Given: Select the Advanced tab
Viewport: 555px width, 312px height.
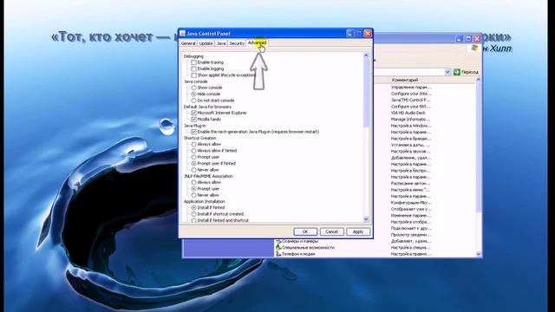Looking at the screenshot, I should [x=257, y=42].
